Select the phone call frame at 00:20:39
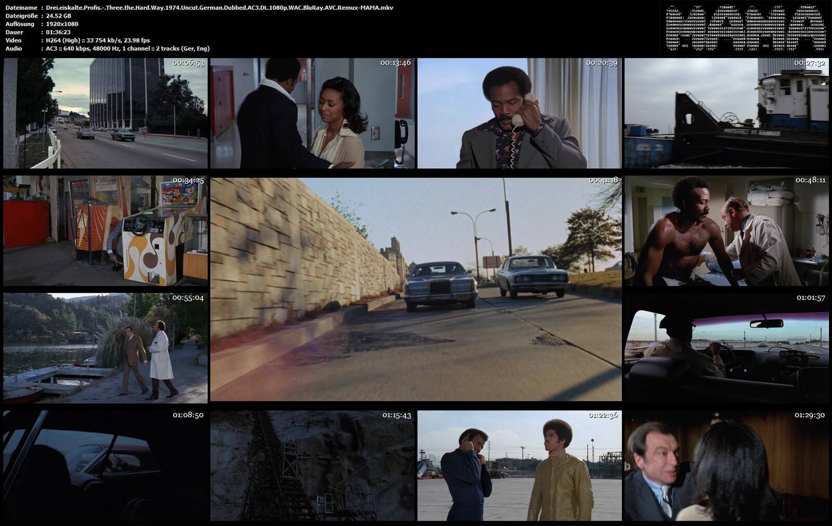 click(x=519, y=113)
